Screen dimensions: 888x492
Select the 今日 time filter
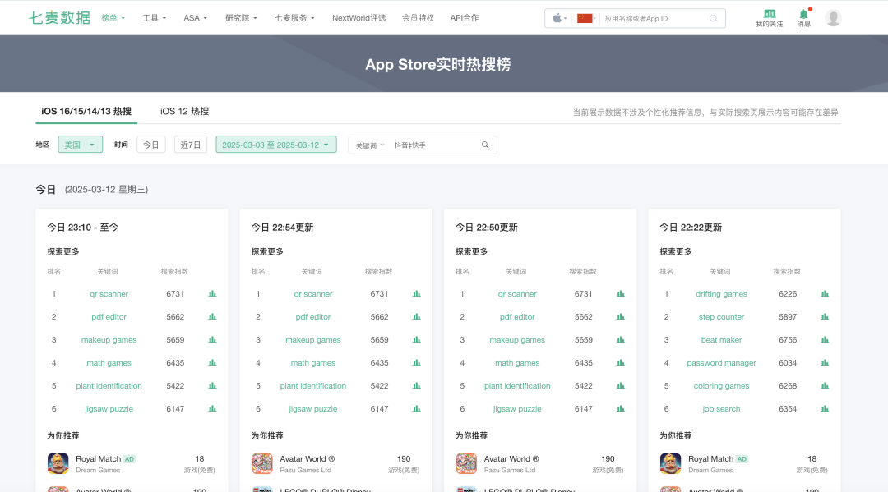150,145
